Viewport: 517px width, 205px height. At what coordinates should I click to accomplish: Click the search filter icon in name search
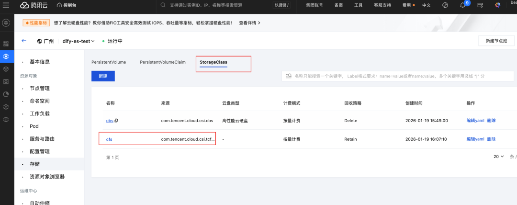click(289, 76)
